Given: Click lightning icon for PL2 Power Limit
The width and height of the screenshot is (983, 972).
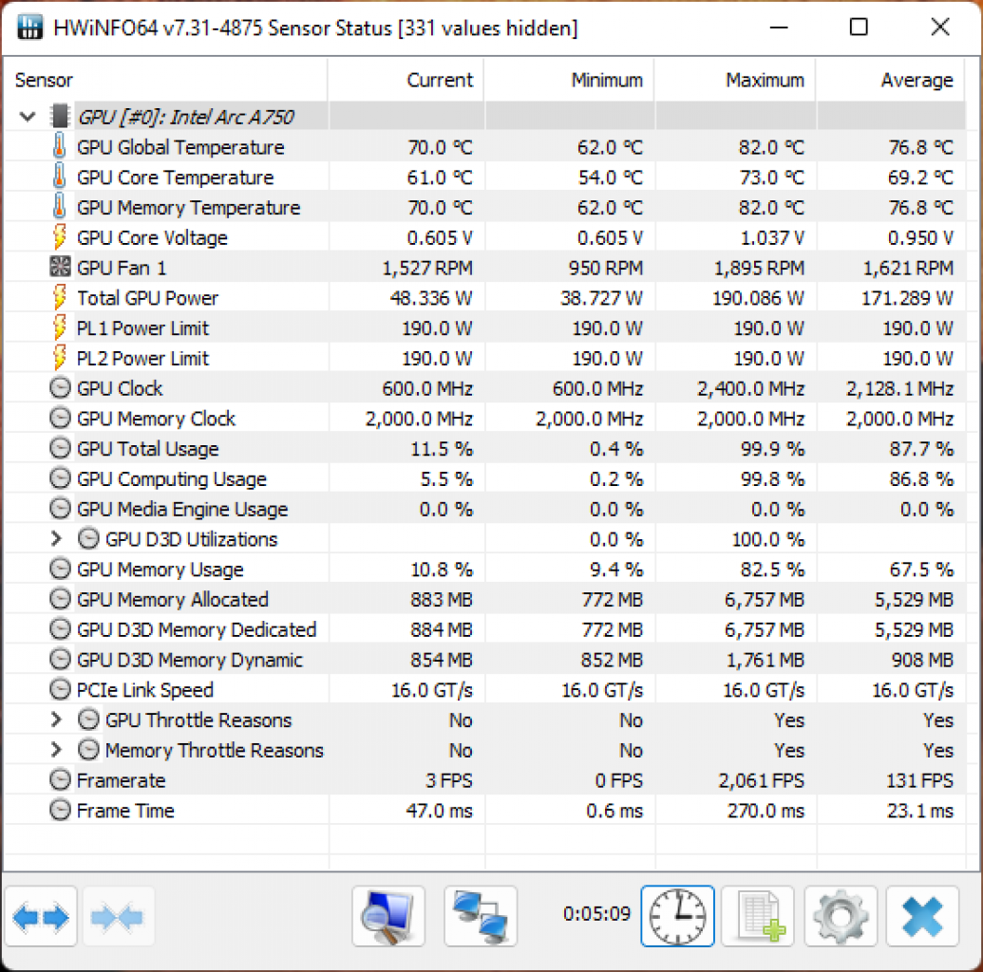Looking at the screenshot, I should [x=60, y=357].
